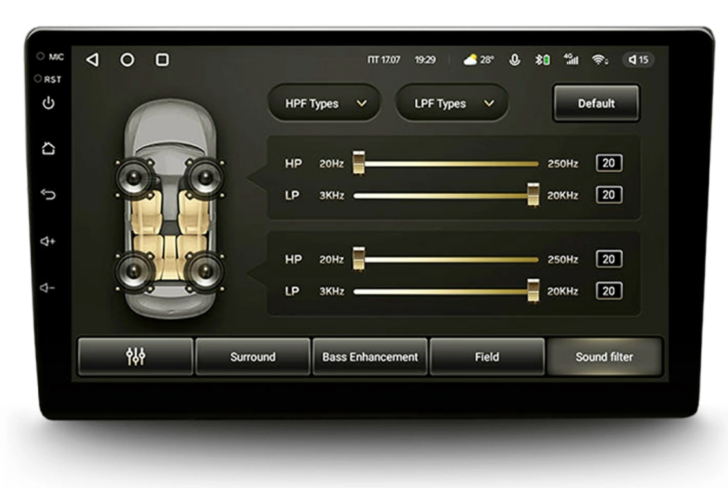This screenshot has width=728, height=488.
Task: Select the rear right speaker
Action: click(205, 272)
